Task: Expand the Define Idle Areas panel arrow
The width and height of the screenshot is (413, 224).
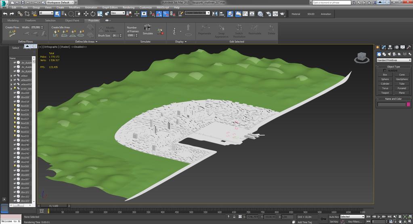Action: pos(96,42)
